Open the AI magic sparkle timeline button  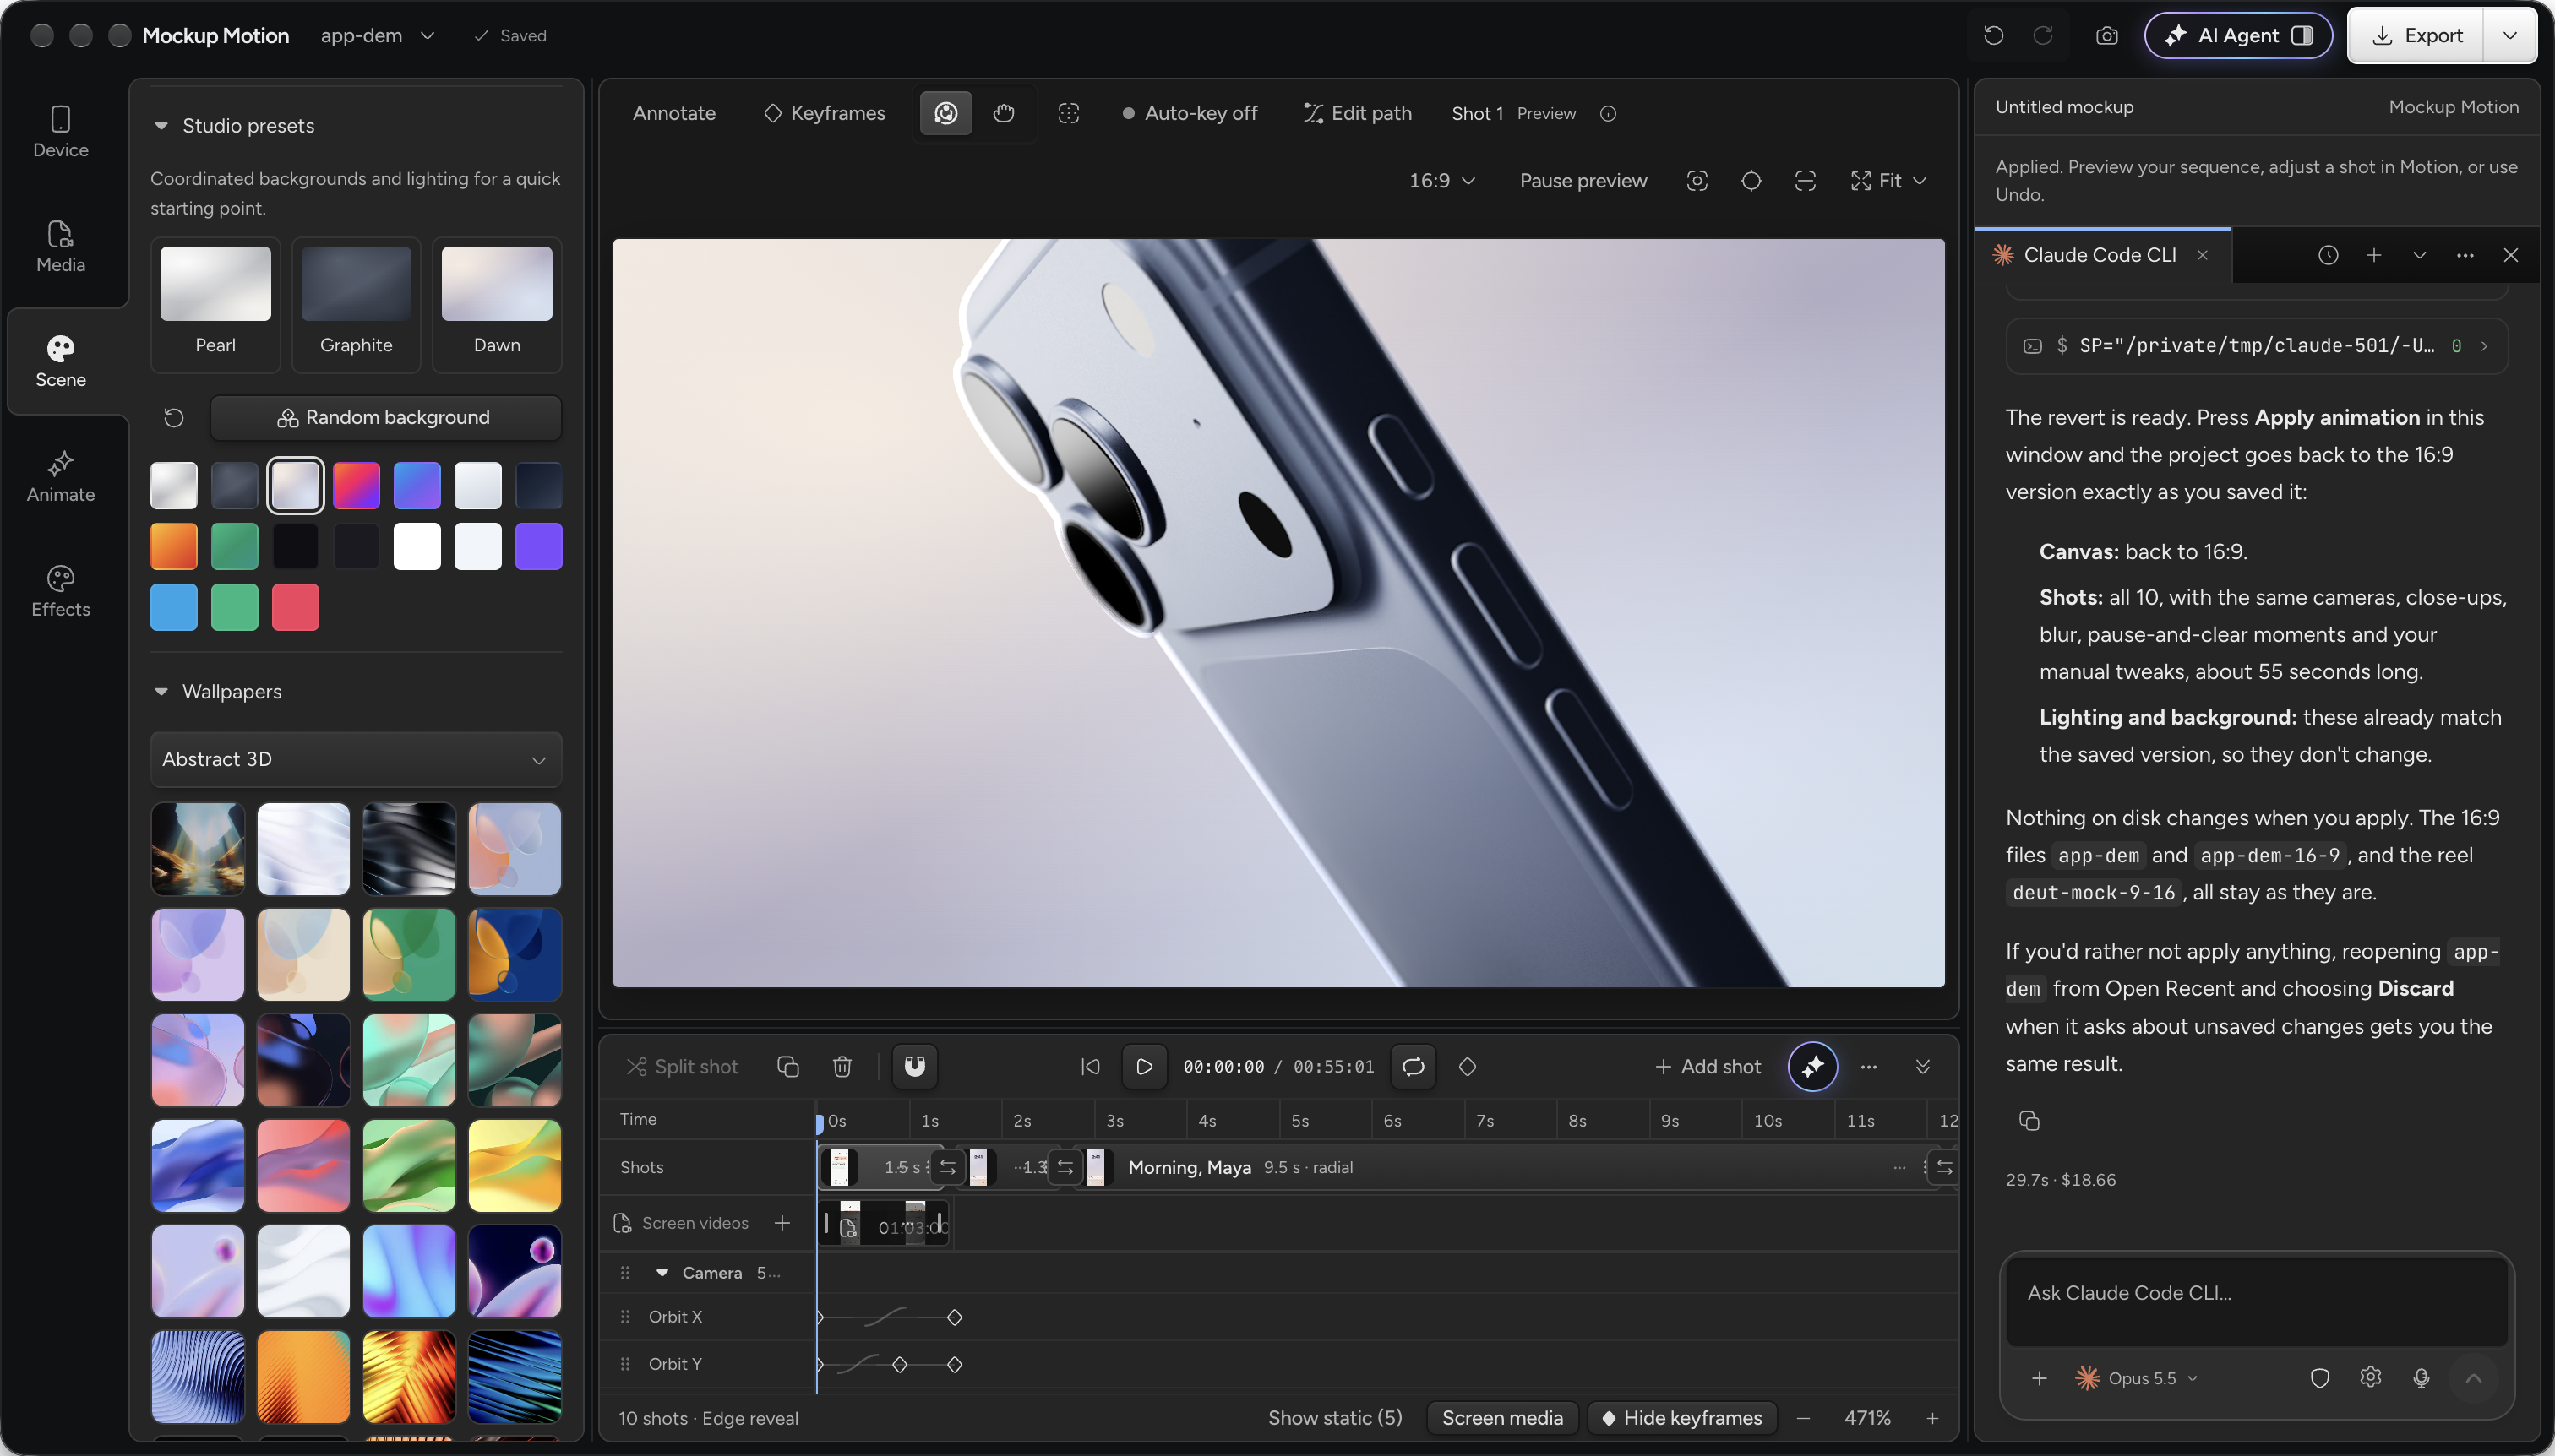(1812, 1067)
